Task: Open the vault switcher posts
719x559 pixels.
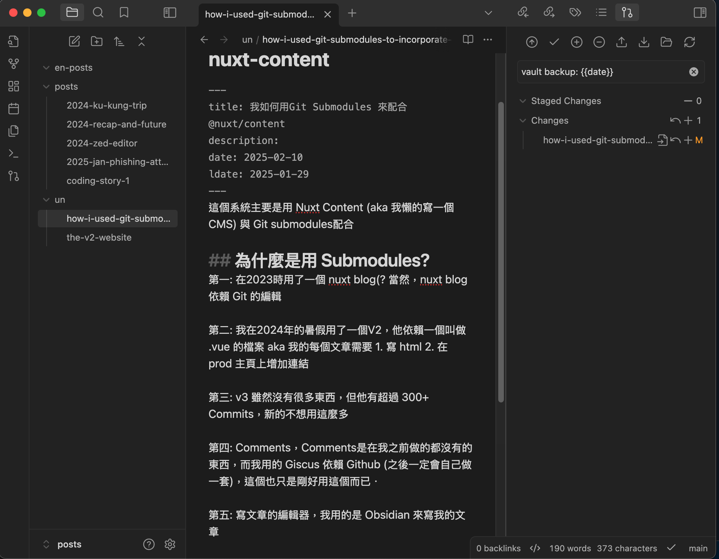Action: pos(62,544)
